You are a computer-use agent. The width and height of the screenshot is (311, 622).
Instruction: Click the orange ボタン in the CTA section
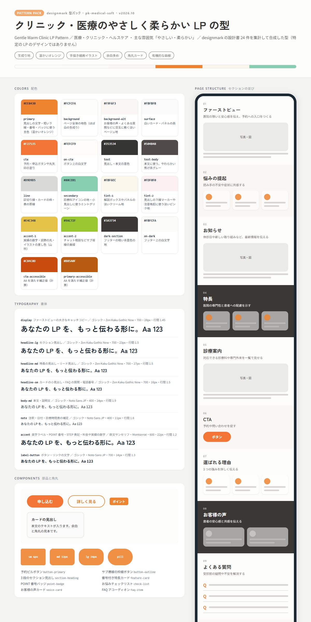tap(217, 437)
